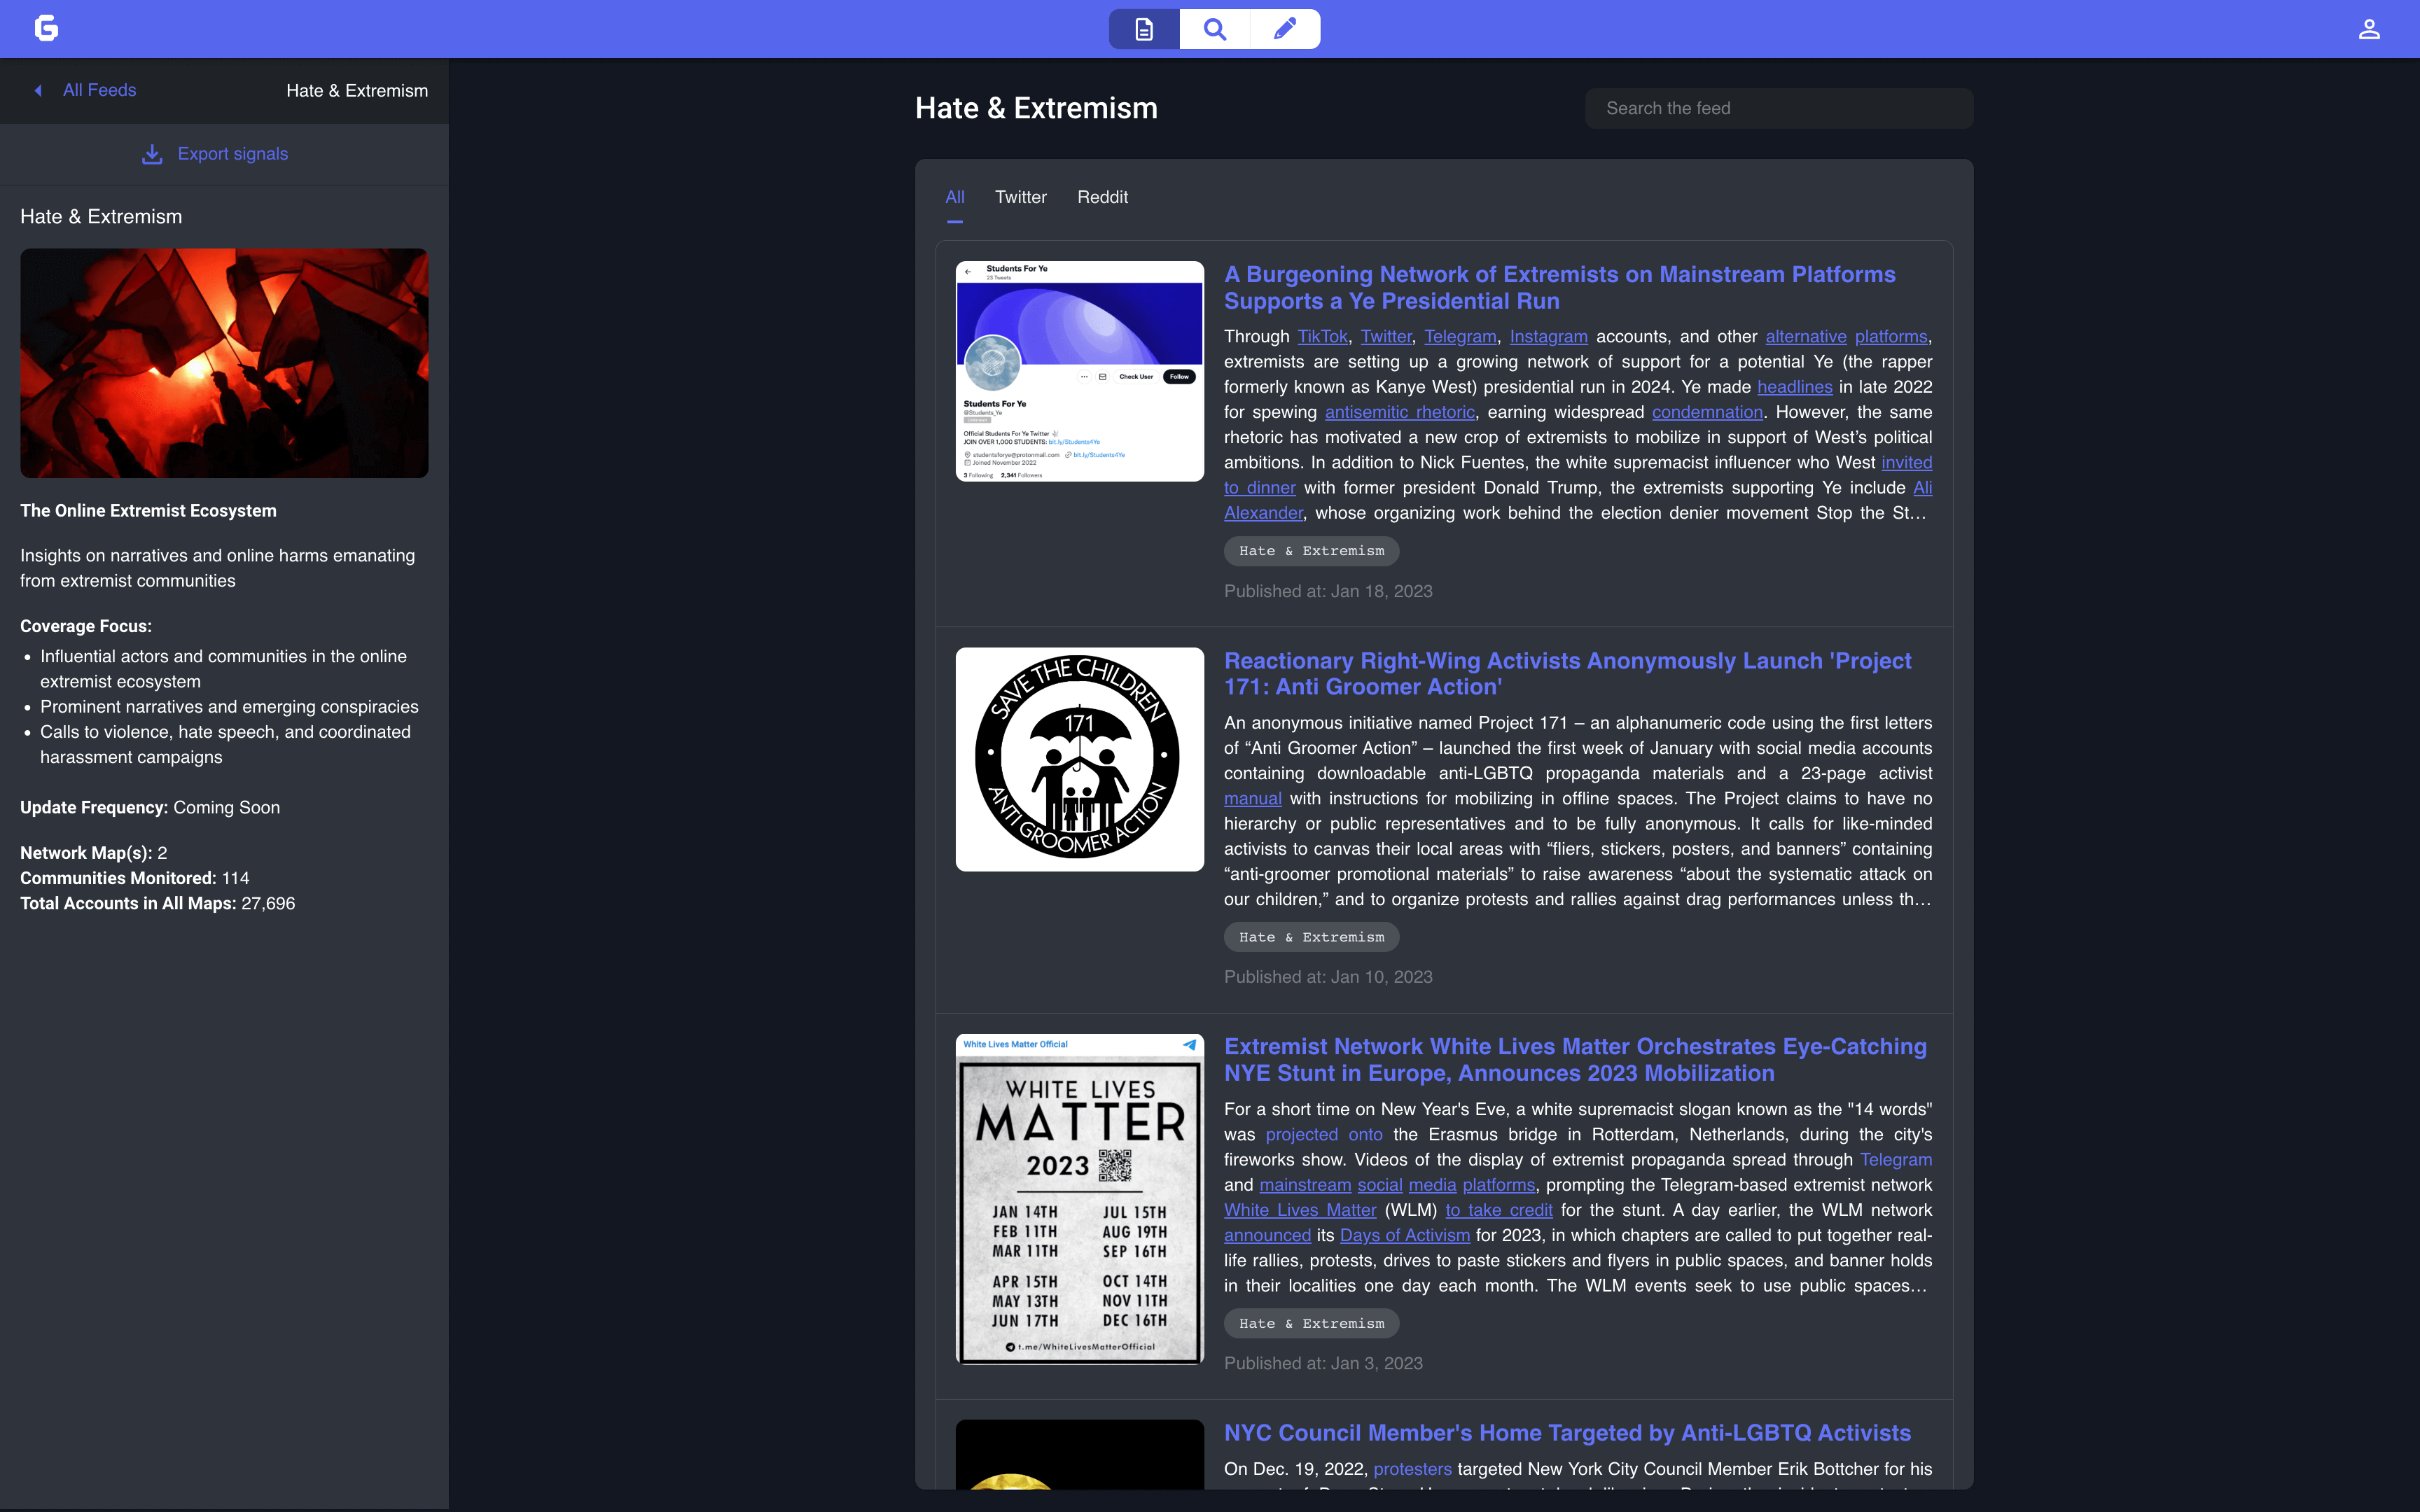This screenshot has height=1512, width=2420.
Task: Follow the antisemitic rhetoric link
Action: [x=1399, y=412]
